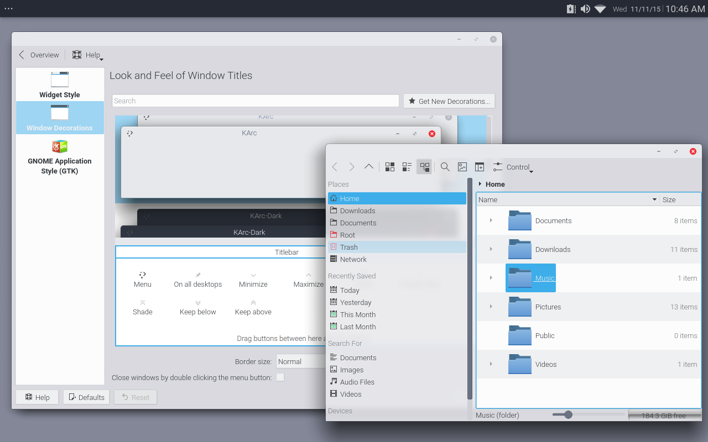Click the Shade titlebar button item

click(x=142, y=307)
